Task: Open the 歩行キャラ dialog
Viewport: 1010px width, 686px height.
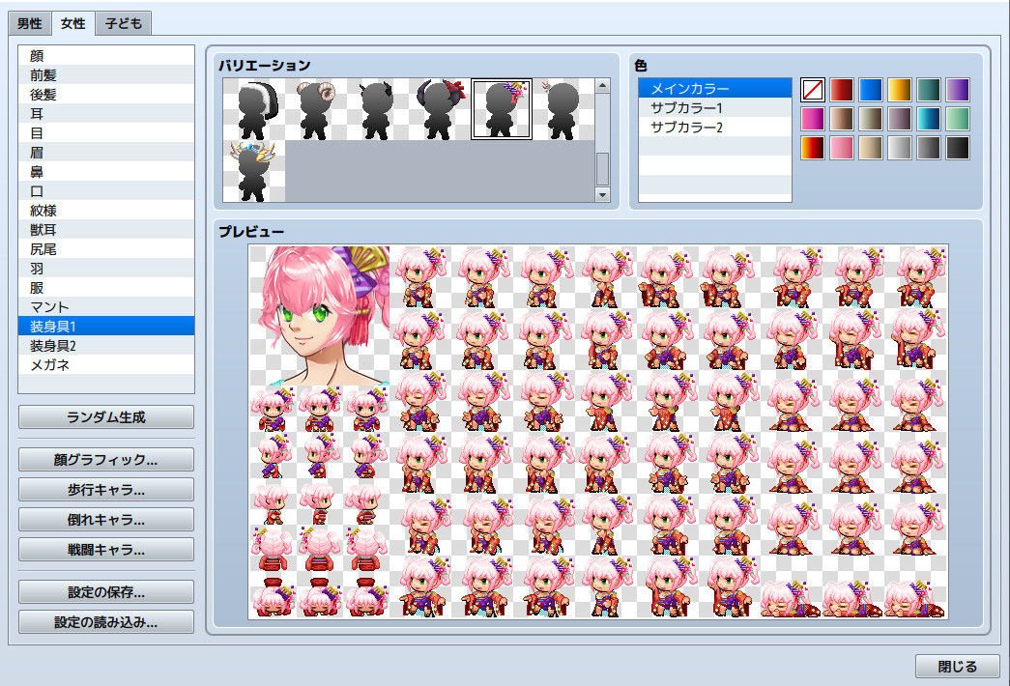Action: point(104,488)
